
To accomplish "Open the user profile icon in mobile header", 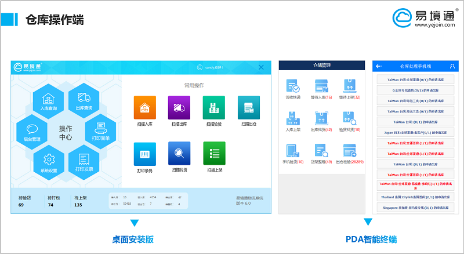I will [452, 67].
